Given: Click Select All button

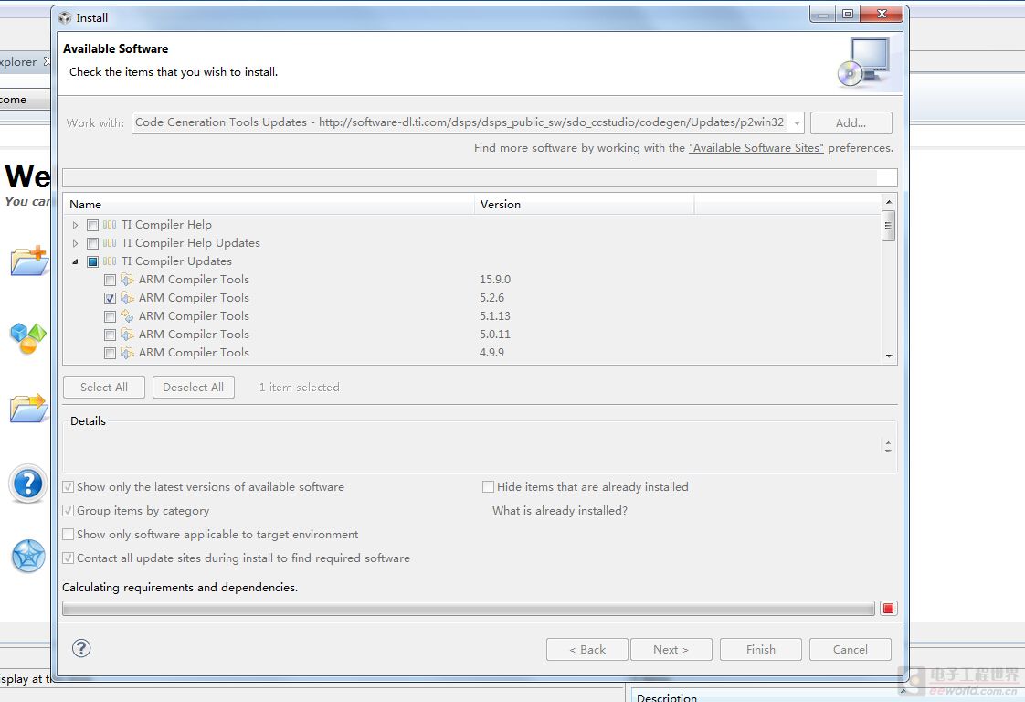Looking at the screenshot, I should point(104,388).
